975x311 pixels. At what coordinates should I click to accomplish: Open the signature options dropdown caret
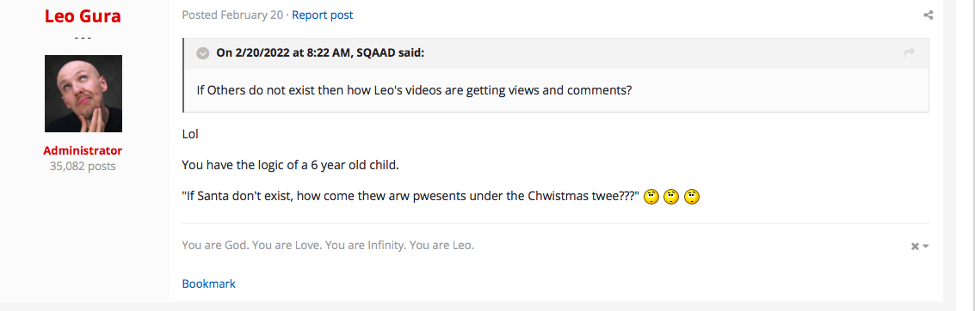[925, 247]
